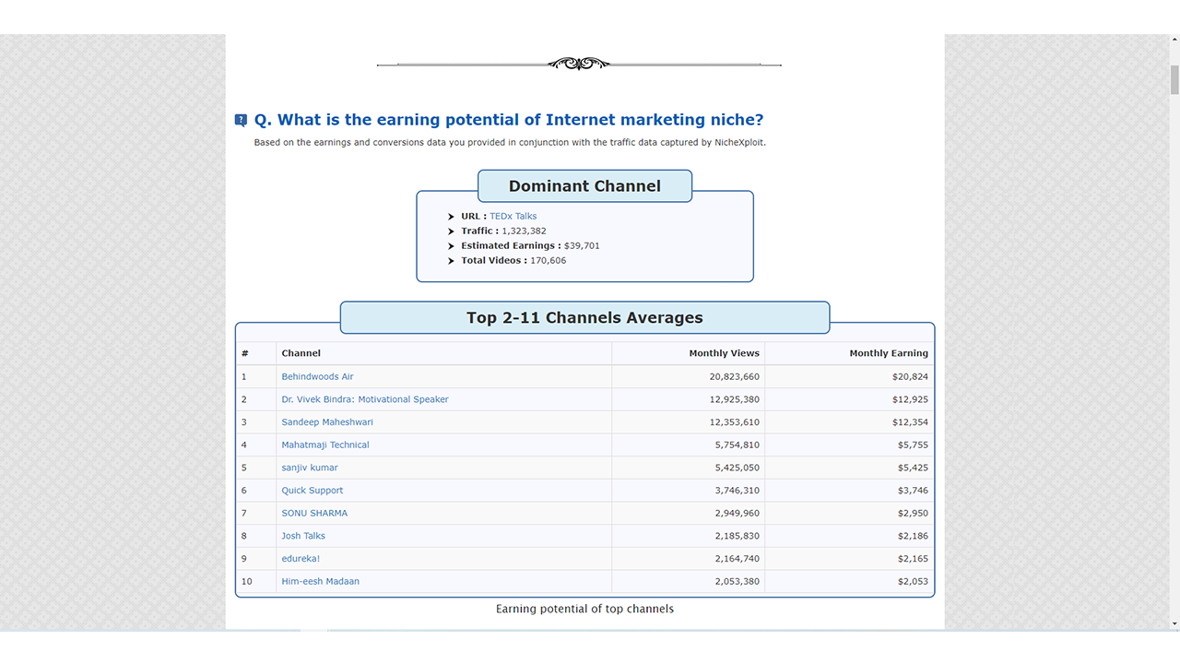Click the arrow icon beside Estimated Earnings
Screen dimensions: 1180x664
(x=451, y=245)
